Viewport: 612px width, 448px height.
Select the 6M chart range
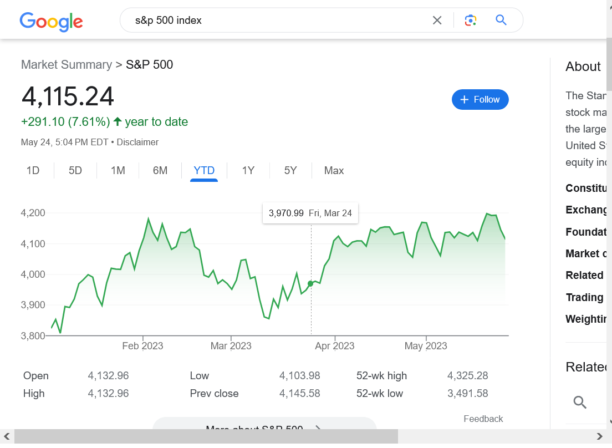click(160, 171)
